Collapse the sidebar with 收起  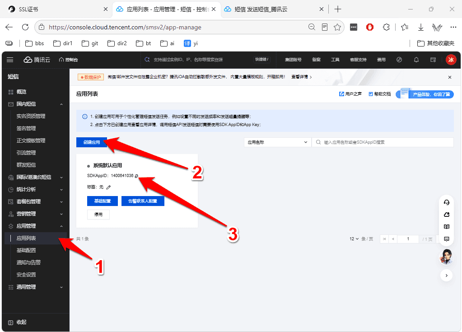pyautogui.click(x=17, y=322)
